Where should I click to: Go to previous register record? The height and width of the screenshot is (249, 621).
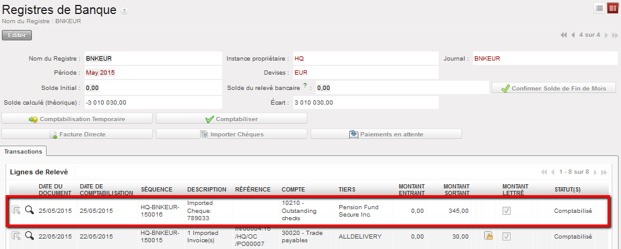[x=573, y=35]
